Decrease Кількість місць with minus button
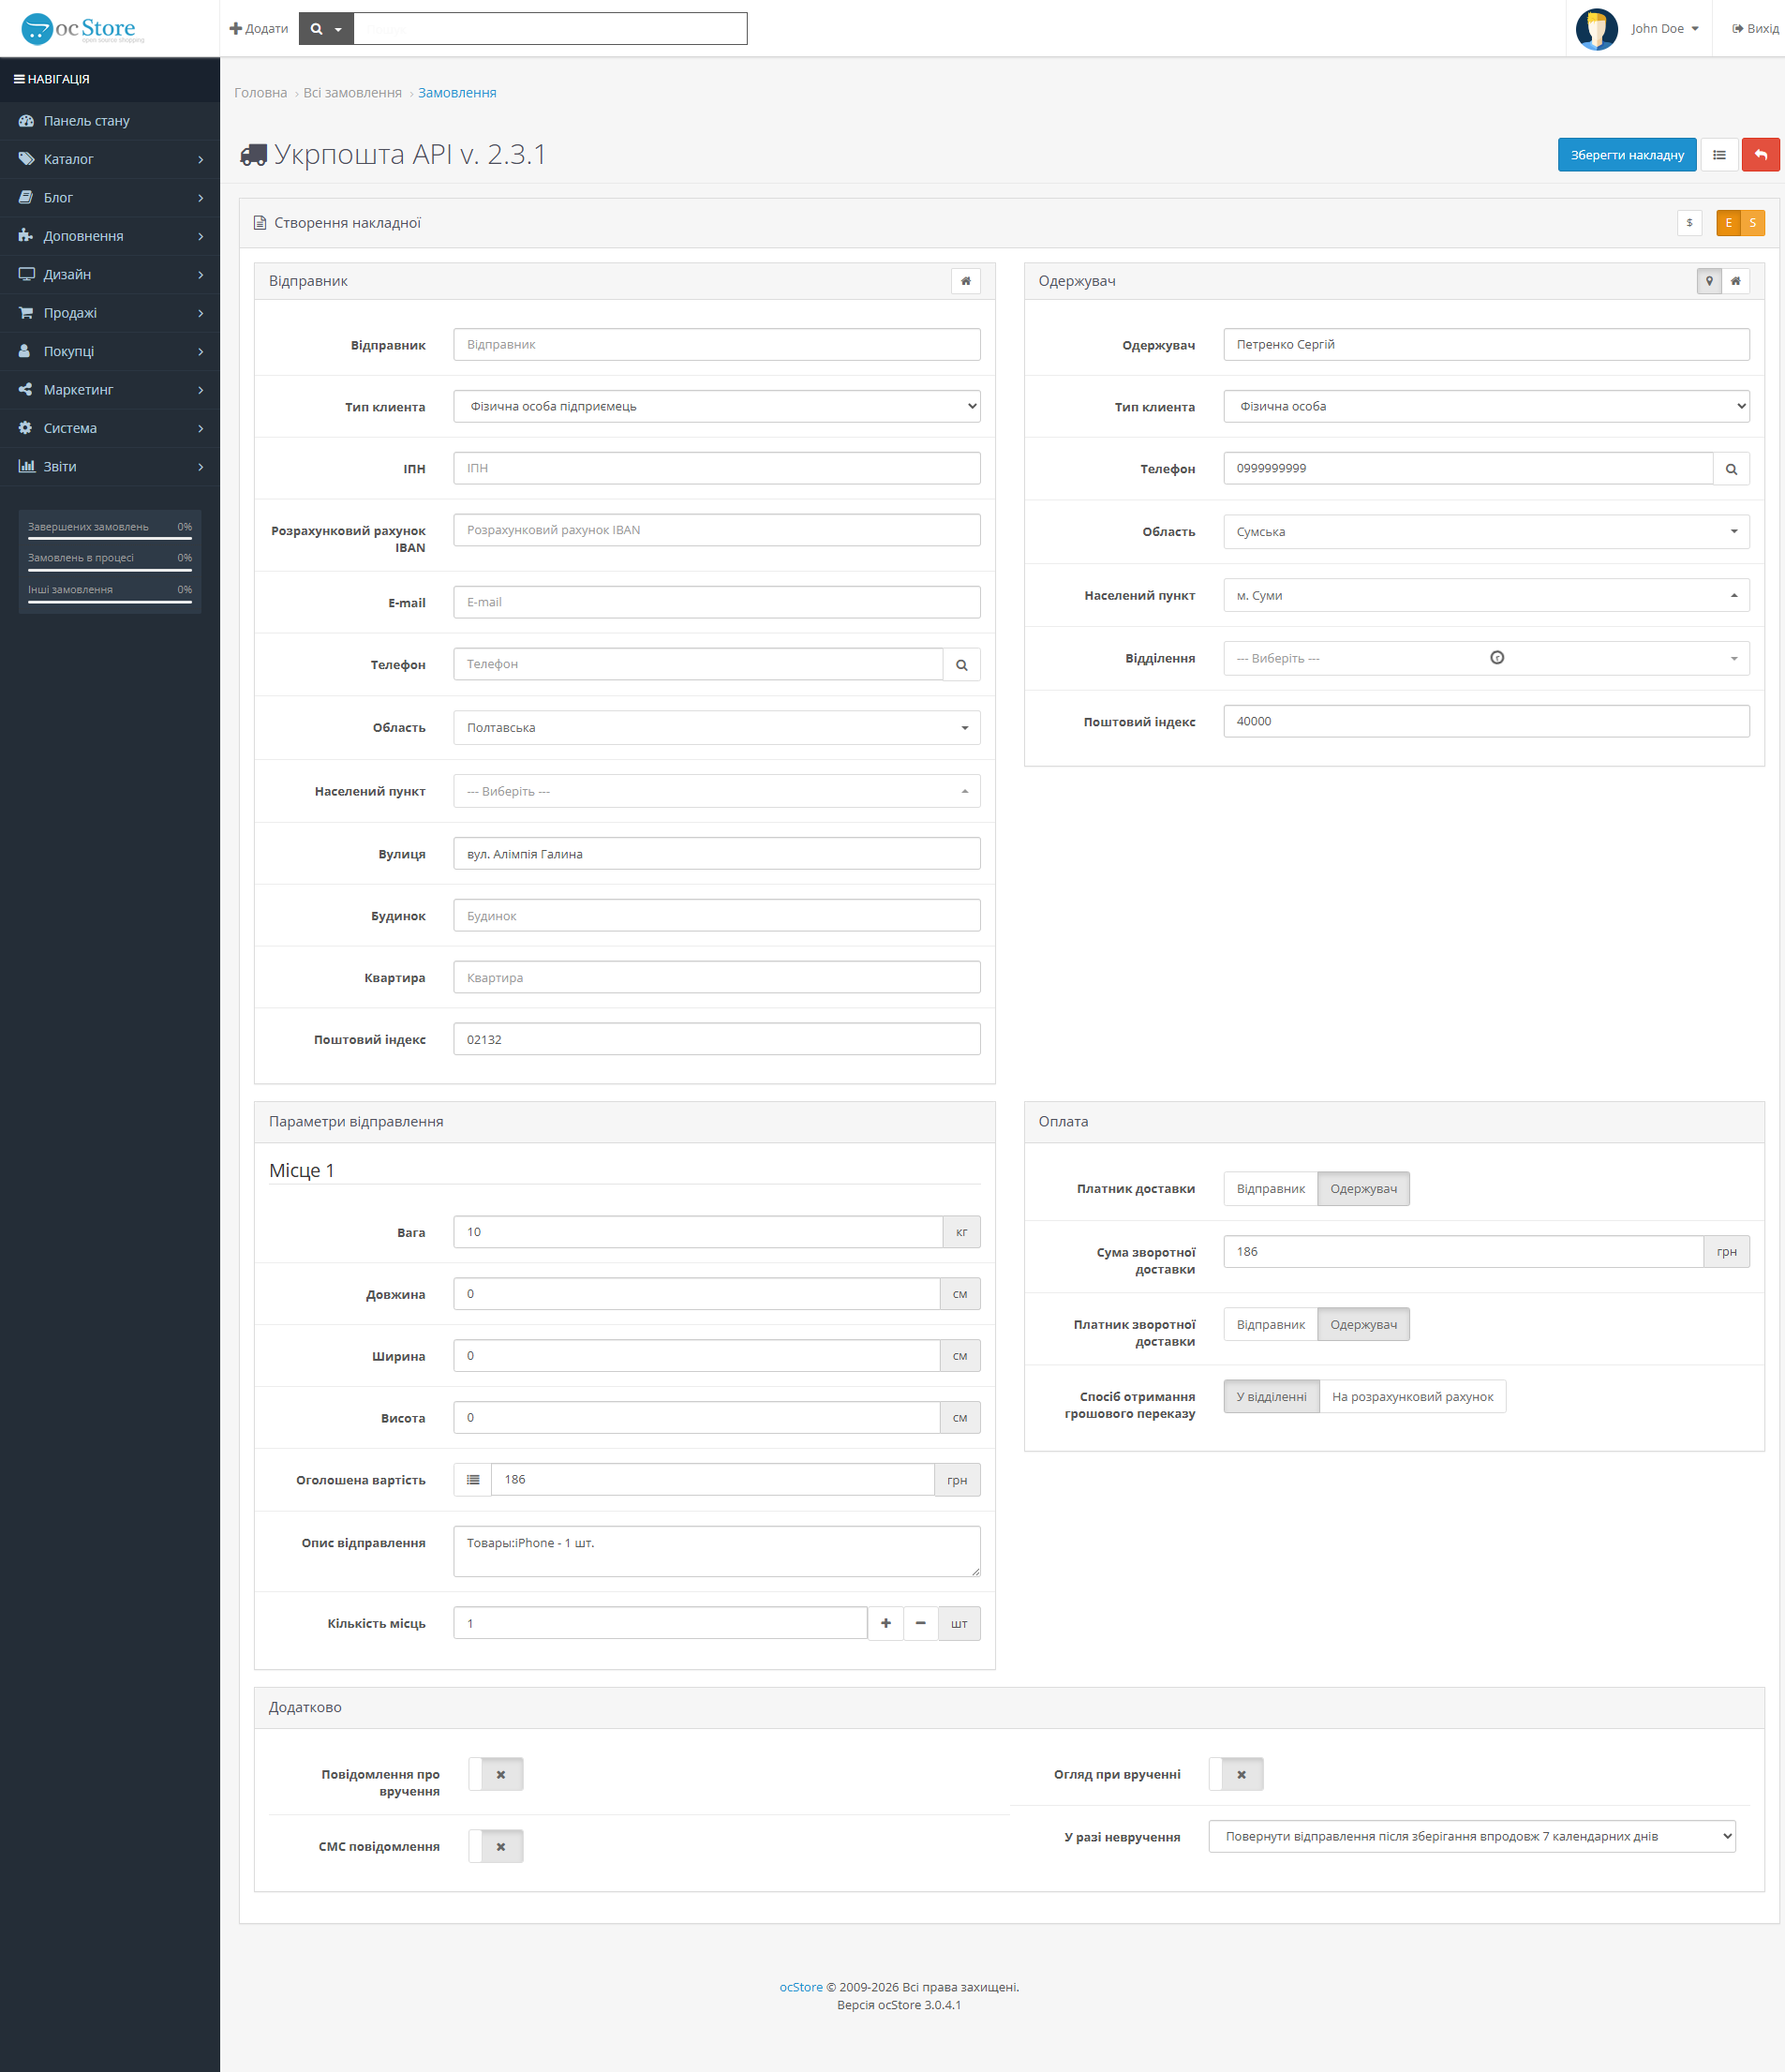 coord(921,1623)
